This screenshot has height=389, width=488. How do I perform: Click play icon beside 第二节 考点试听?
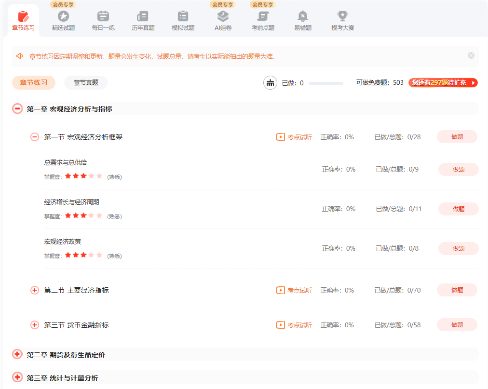tap(281, 290)
